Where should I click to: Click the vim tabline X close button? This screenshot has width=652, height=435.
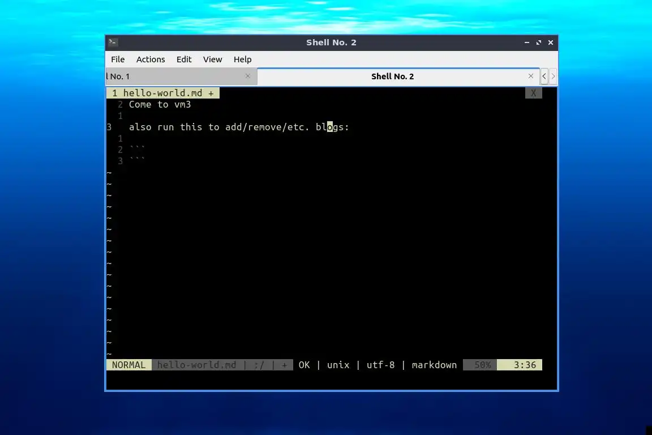click(x=534, y=93)
